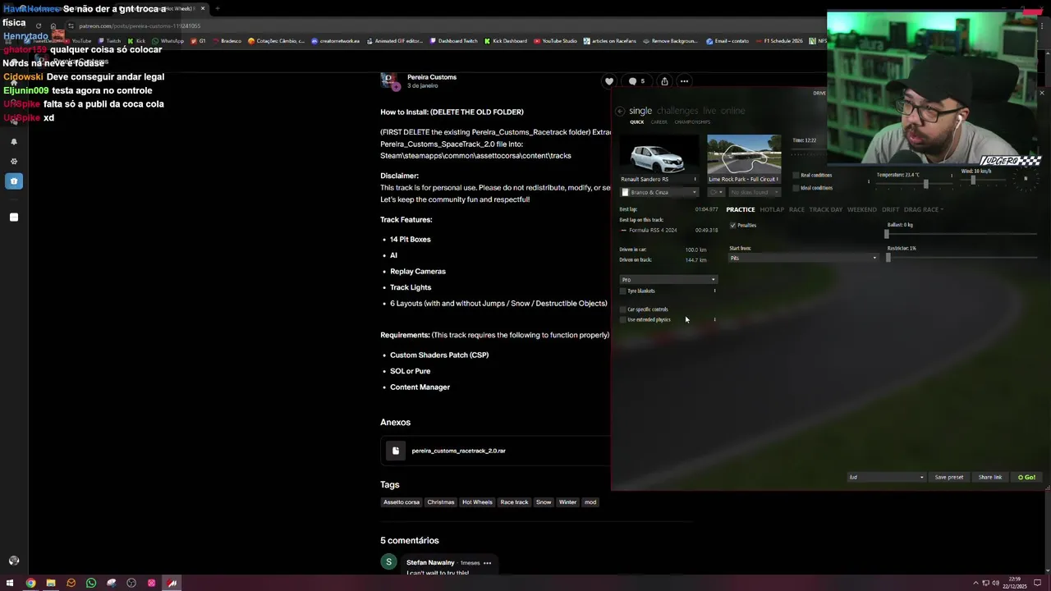Select the PRACTICE mode tab

tap(740, 209)
